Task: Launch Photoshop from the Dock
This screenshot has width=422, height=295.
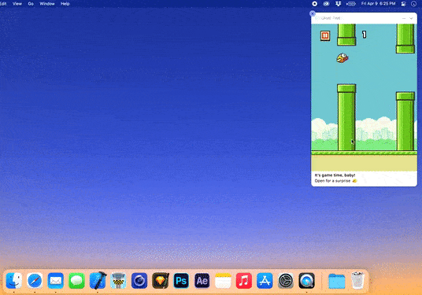Action: click(181, 281)
